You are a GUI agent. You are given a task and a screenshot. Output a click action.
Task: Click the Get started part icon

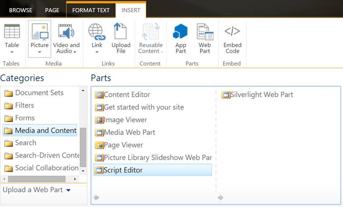point(99,108)
